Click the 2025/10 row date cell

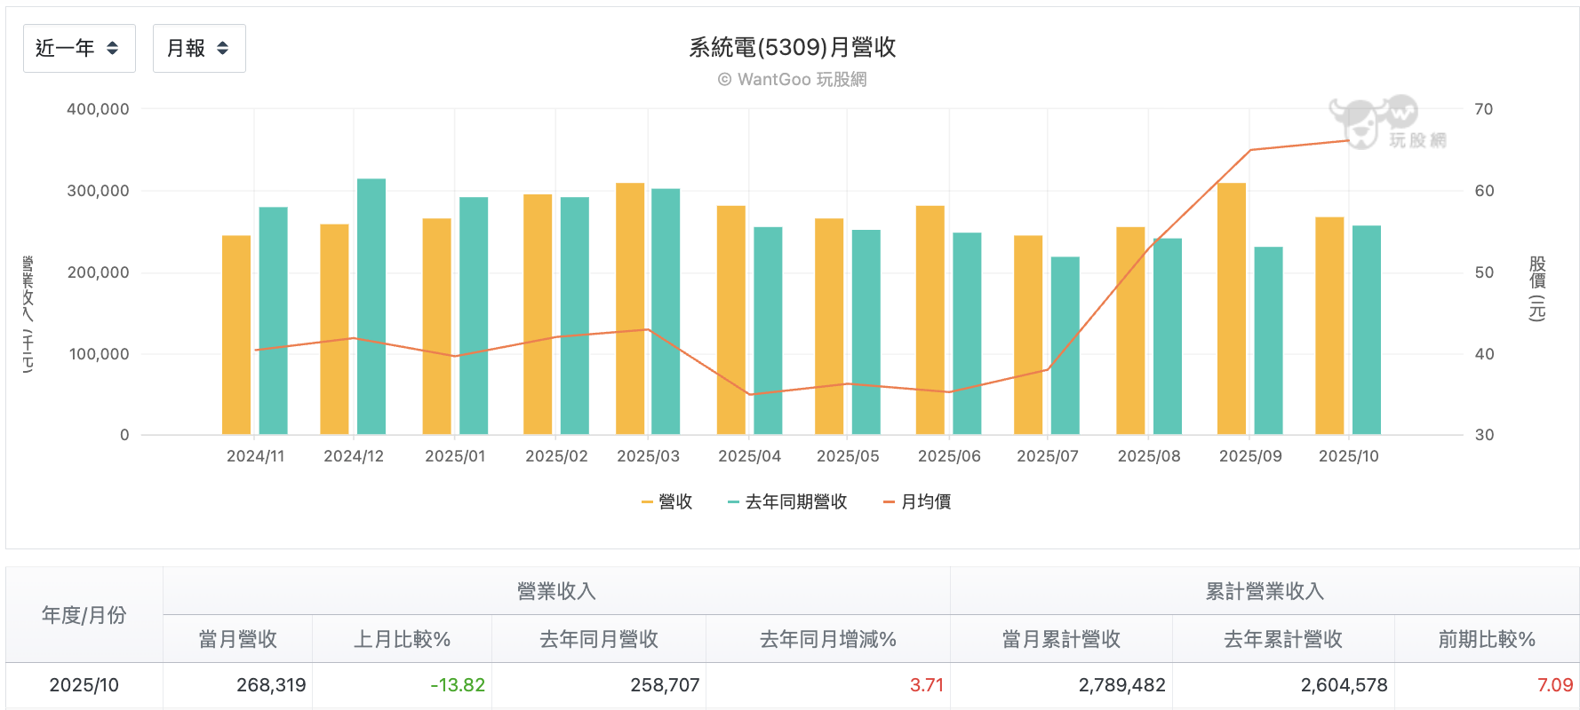84,685
